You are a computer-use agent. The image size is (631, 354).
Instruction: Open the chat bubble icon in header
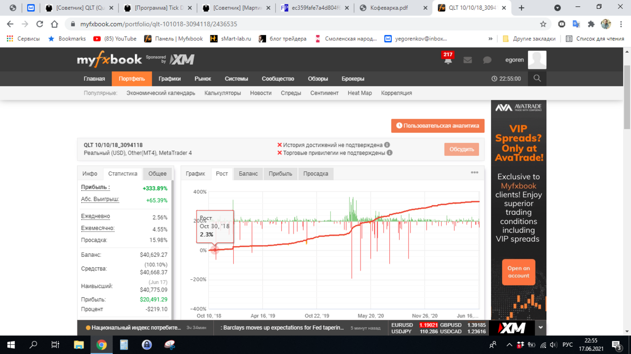[487, 60]
